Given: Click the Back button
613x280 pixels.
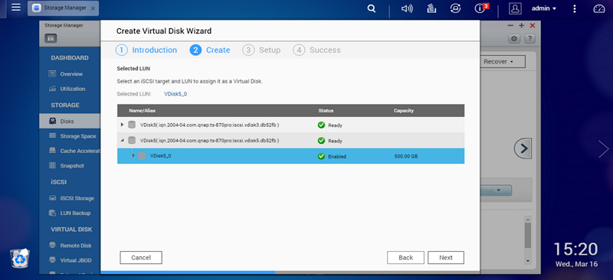Looking at the screenshot, I should [406, 258].
